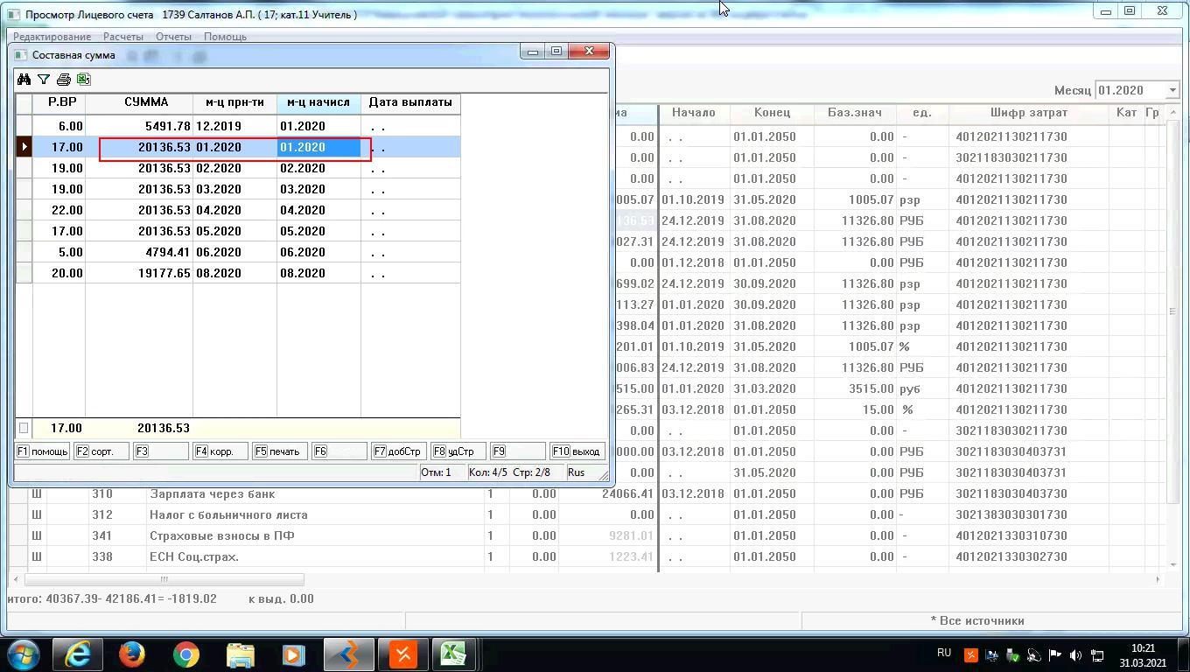Screen dimensions: 1190x672
Task: Print using the printer toolbar icon
Action: click(x=64, y=80)
